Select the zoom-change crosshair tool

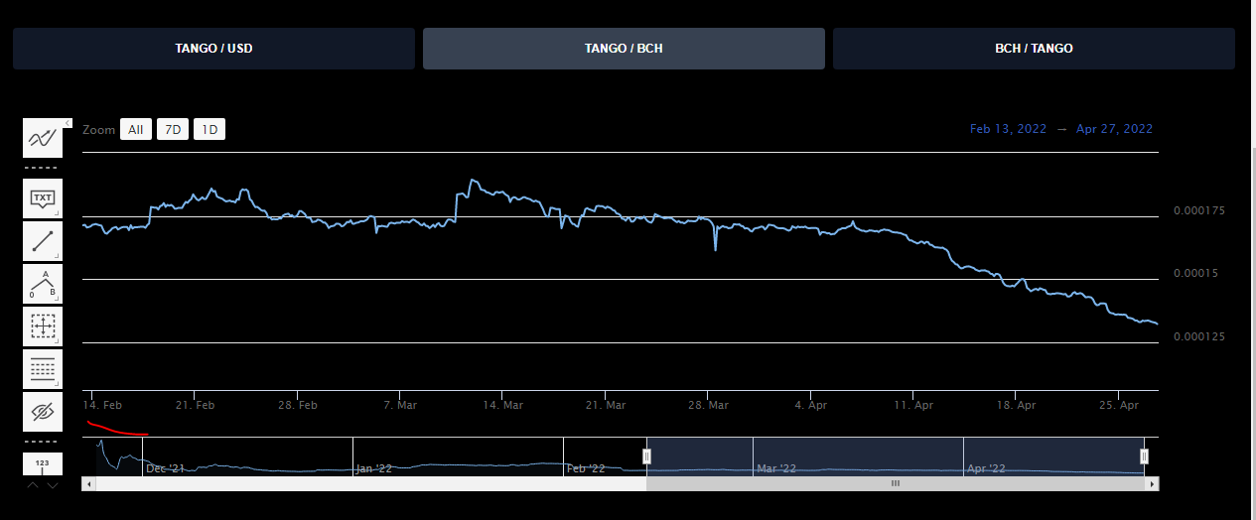pos(43,326)
